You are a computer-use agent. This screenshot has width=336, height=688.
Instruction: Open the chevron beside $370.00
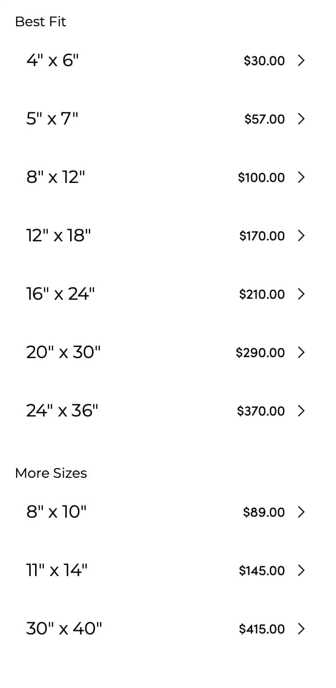coord(301,411)
